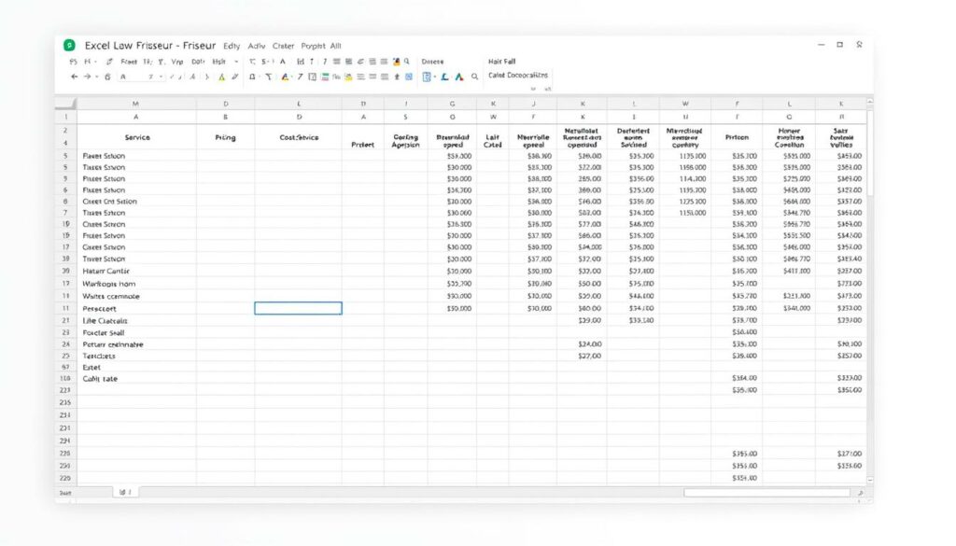Click the Hair Fall button
This screenshot has height=546, width=956.
501,62
